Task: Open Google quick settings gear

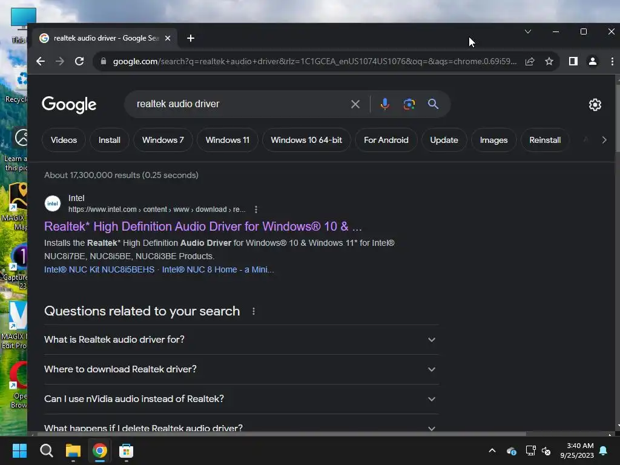Action: coord(595,105)
